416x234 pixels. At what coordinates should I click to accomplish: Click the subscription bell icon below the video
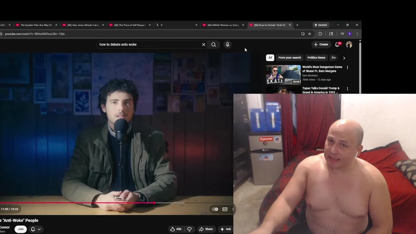click(33, 229)
